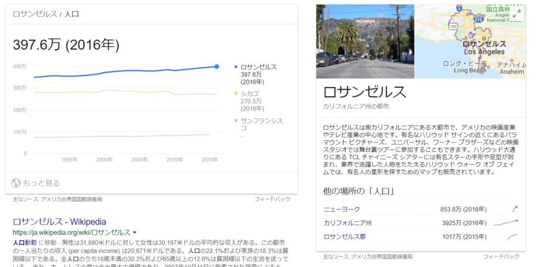This screenshot has height=267, width=536.
Task: Open the ロサンゼルス - Wikipedia result
Action: 60,221
